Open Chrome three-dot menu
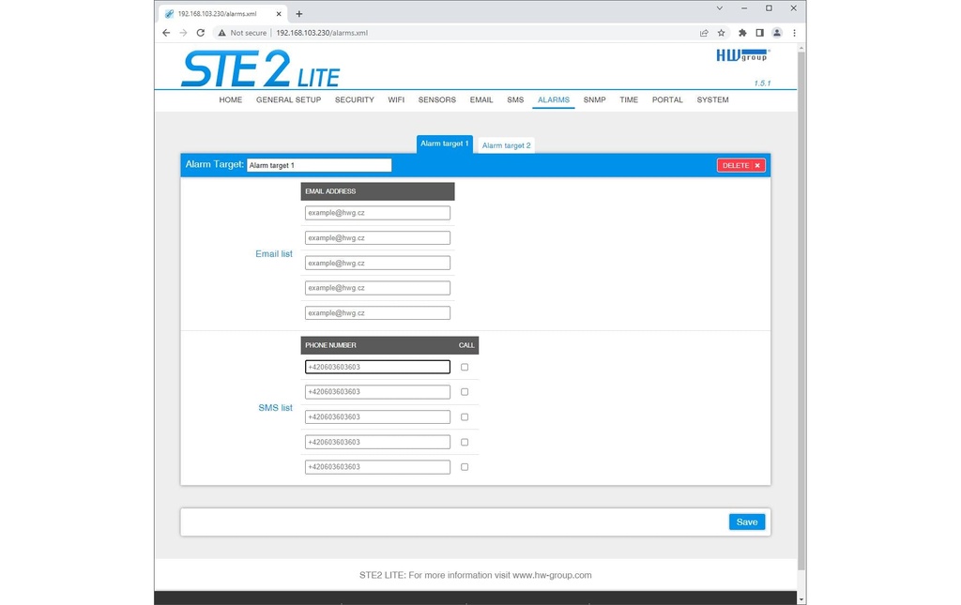The width and height of the screenshot is (961, 605). pyautogui.click(x=794, y=33)
